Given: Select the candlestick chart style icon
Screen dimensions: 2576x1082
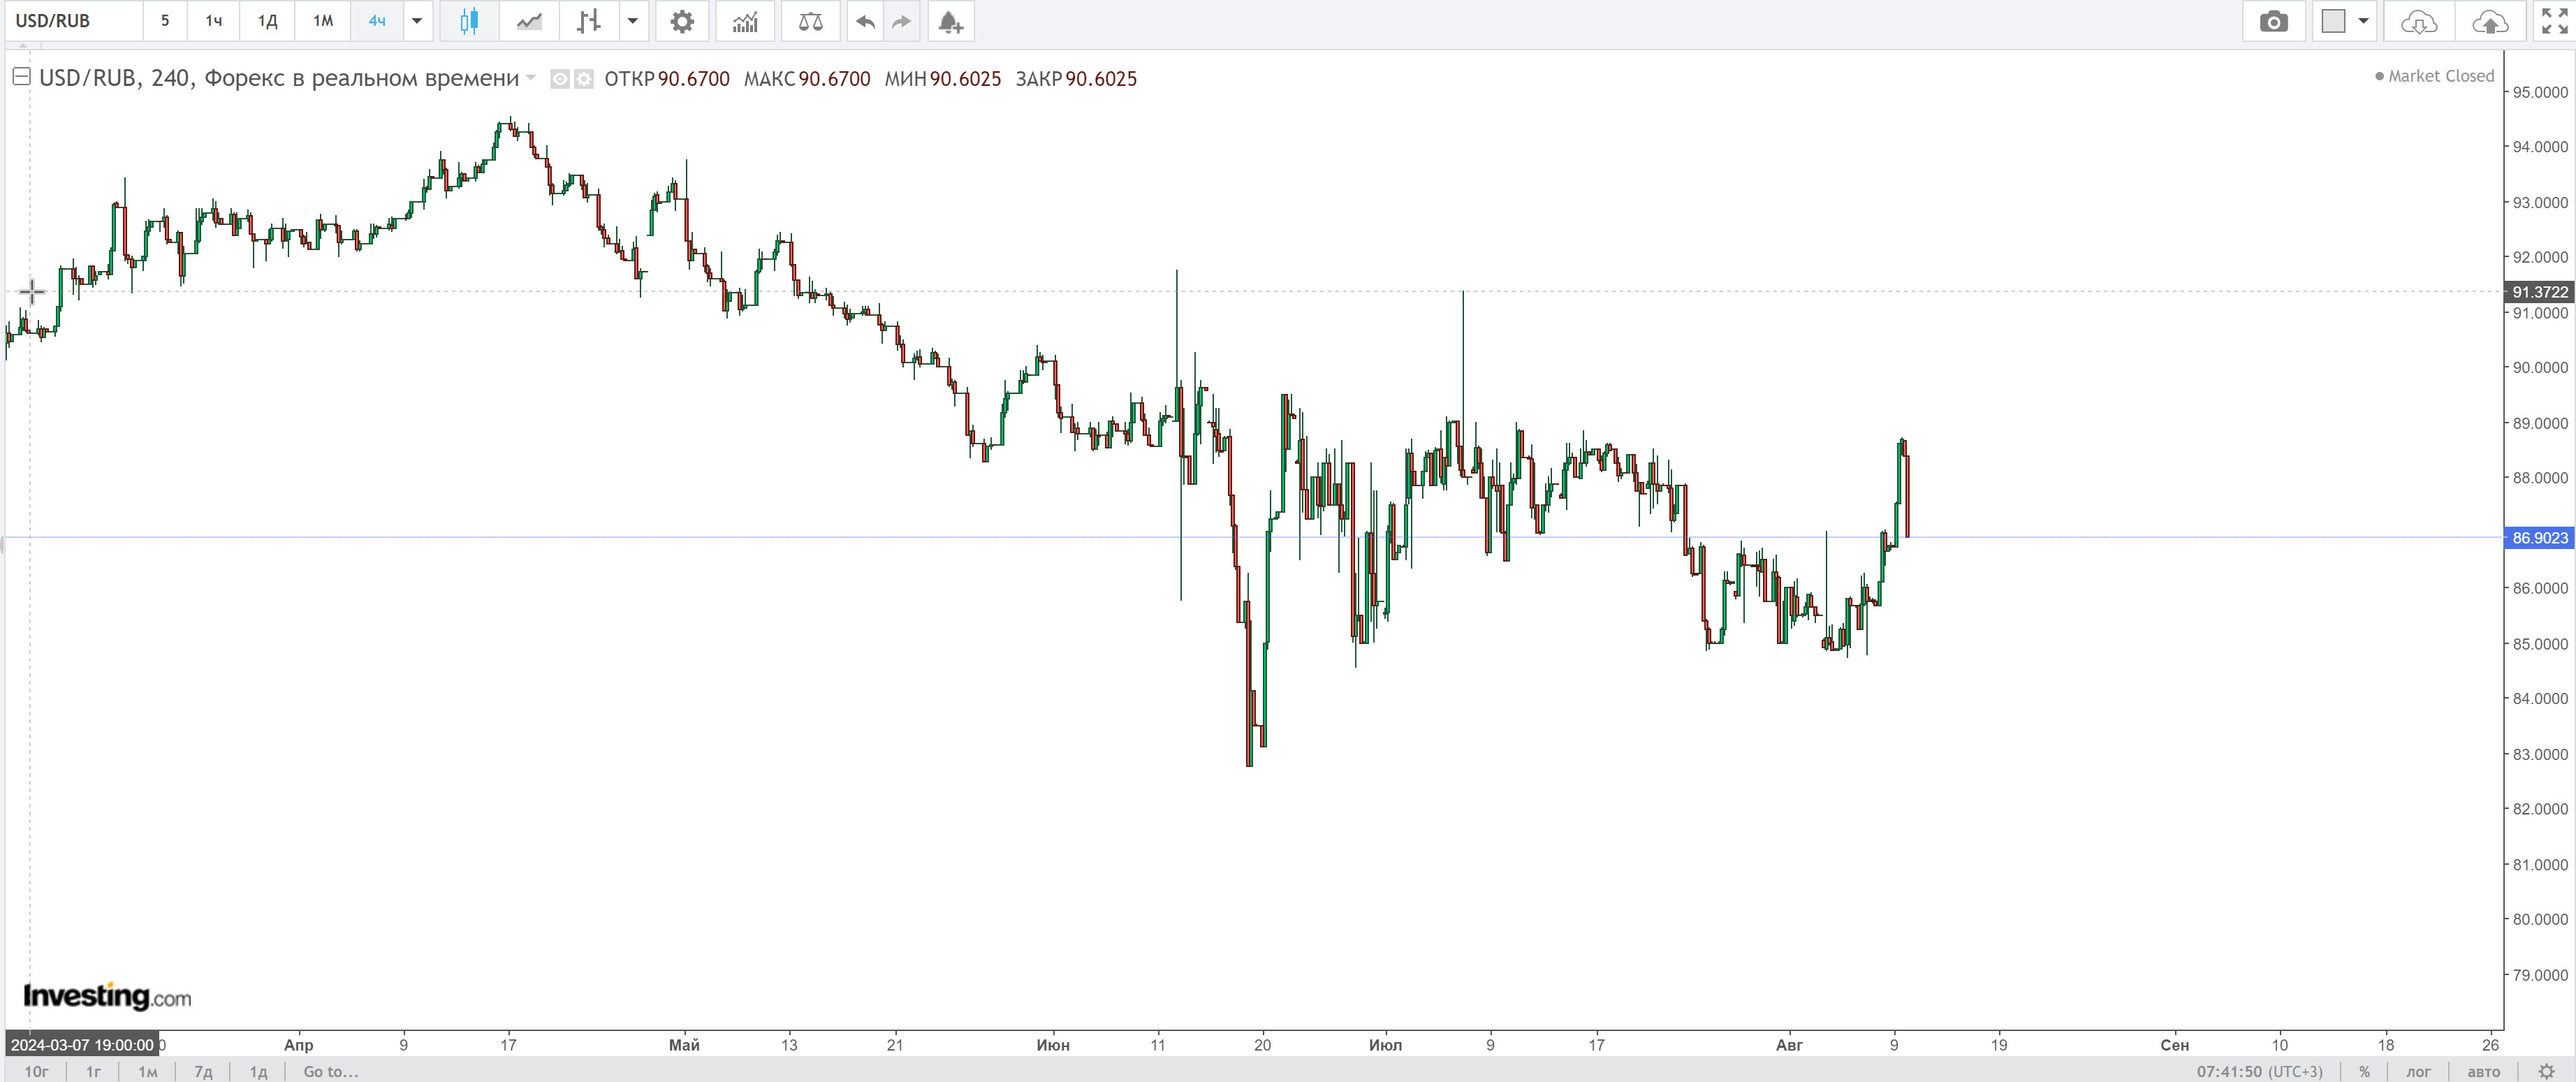Looking at the screenshot, I should 468,21.
